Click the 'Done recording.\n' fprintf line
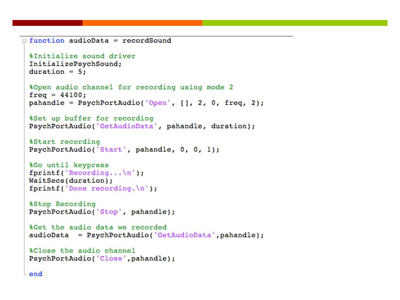 tap(93, 188)
